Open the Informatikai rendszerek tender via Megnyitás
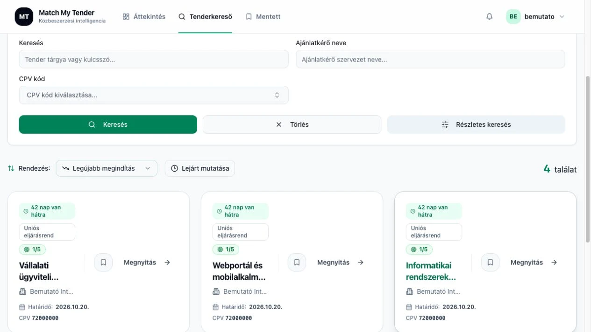Image resolution: width=591 pixels, height=332 pixels. pyautogui.click(x=534, y=263)
